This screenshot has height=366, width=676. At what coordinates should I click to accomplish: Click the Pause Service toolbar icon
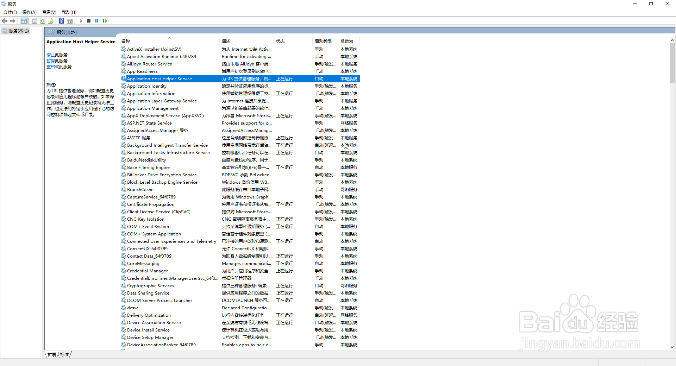(x=97, y=21)
